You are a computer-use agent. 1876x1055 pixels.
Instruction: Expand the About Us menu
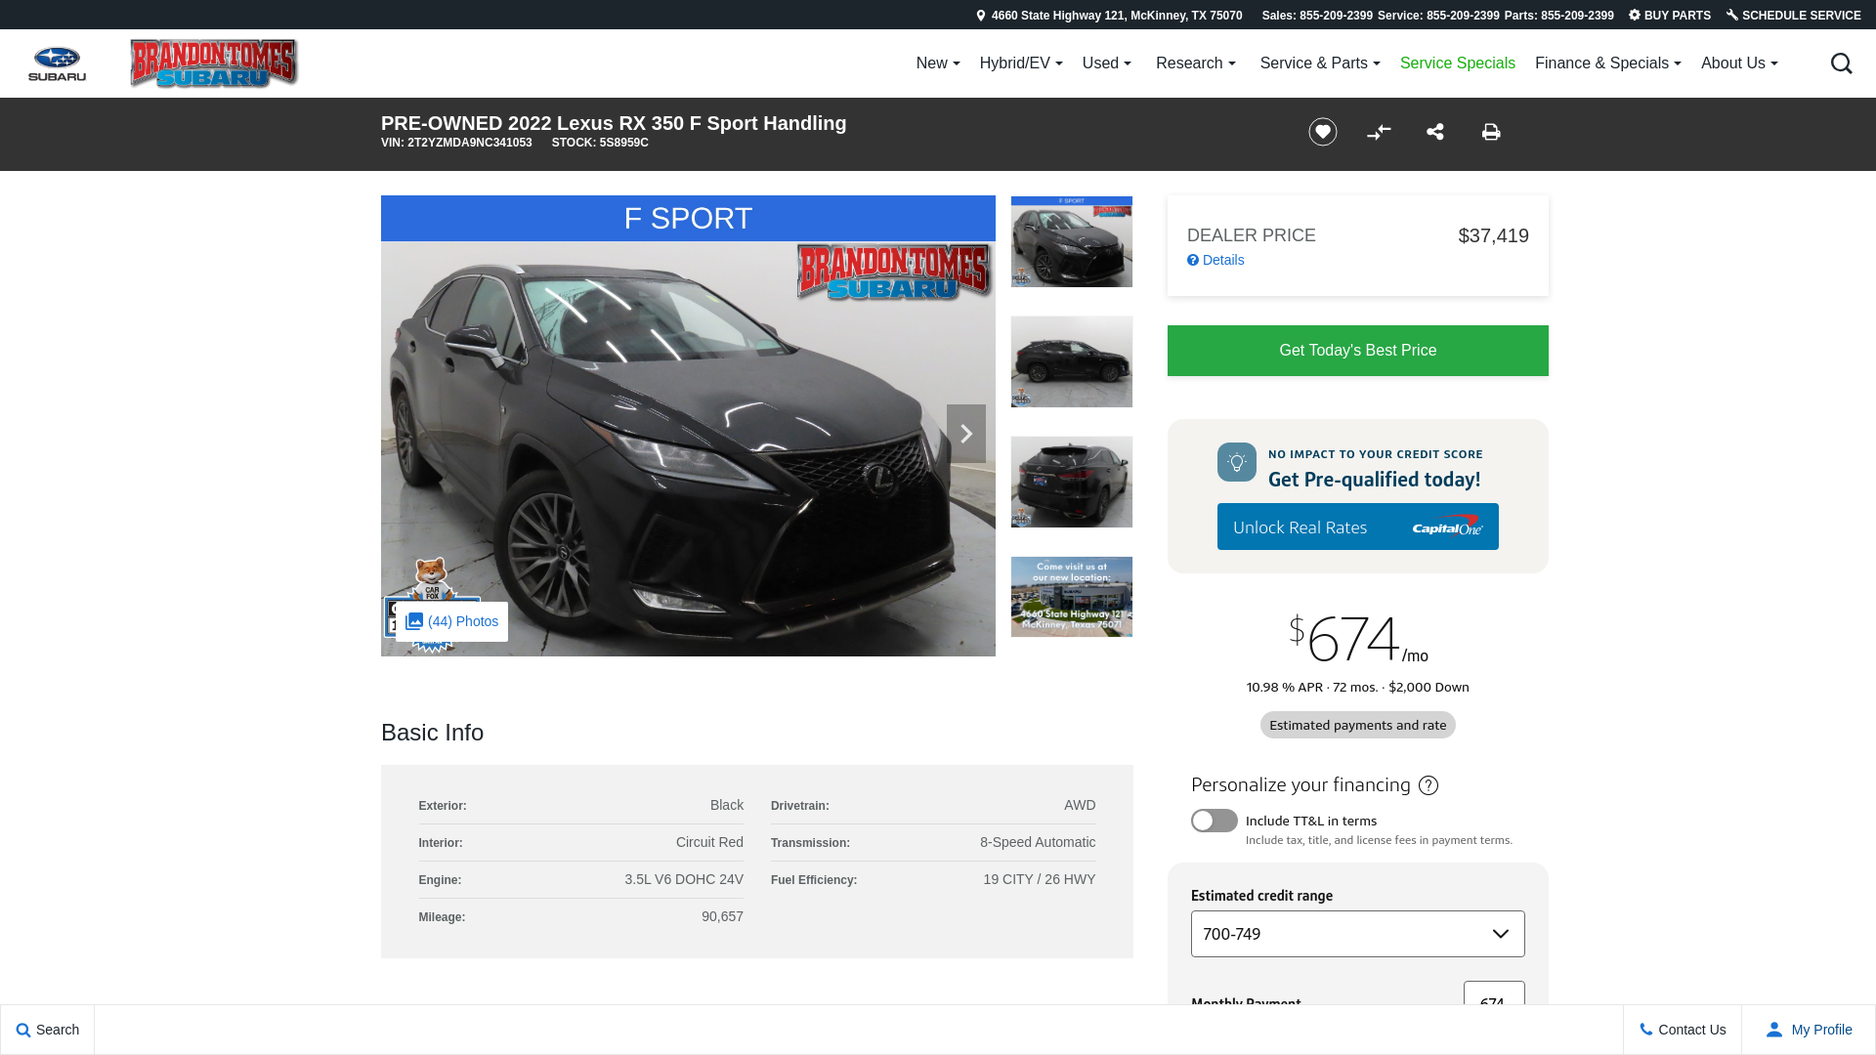pyautogui.click(x=1739, y=63)
